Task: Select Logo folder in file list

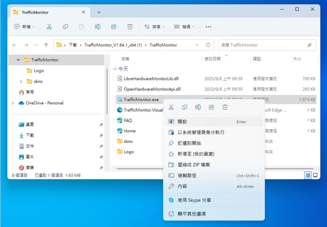Action: pyautogui.click(x=125, y=152)
